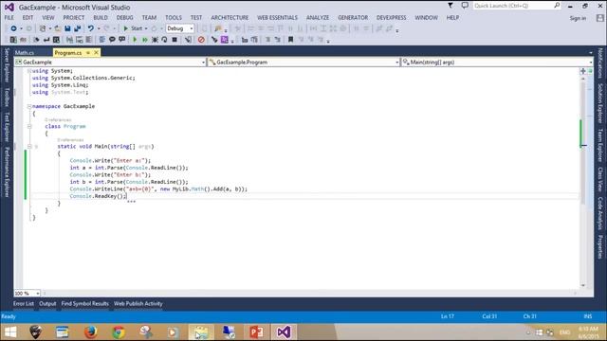The width and height of the screenshot is (607, 341).
Task: Open the Output tab
Action: tap(47, 304)
